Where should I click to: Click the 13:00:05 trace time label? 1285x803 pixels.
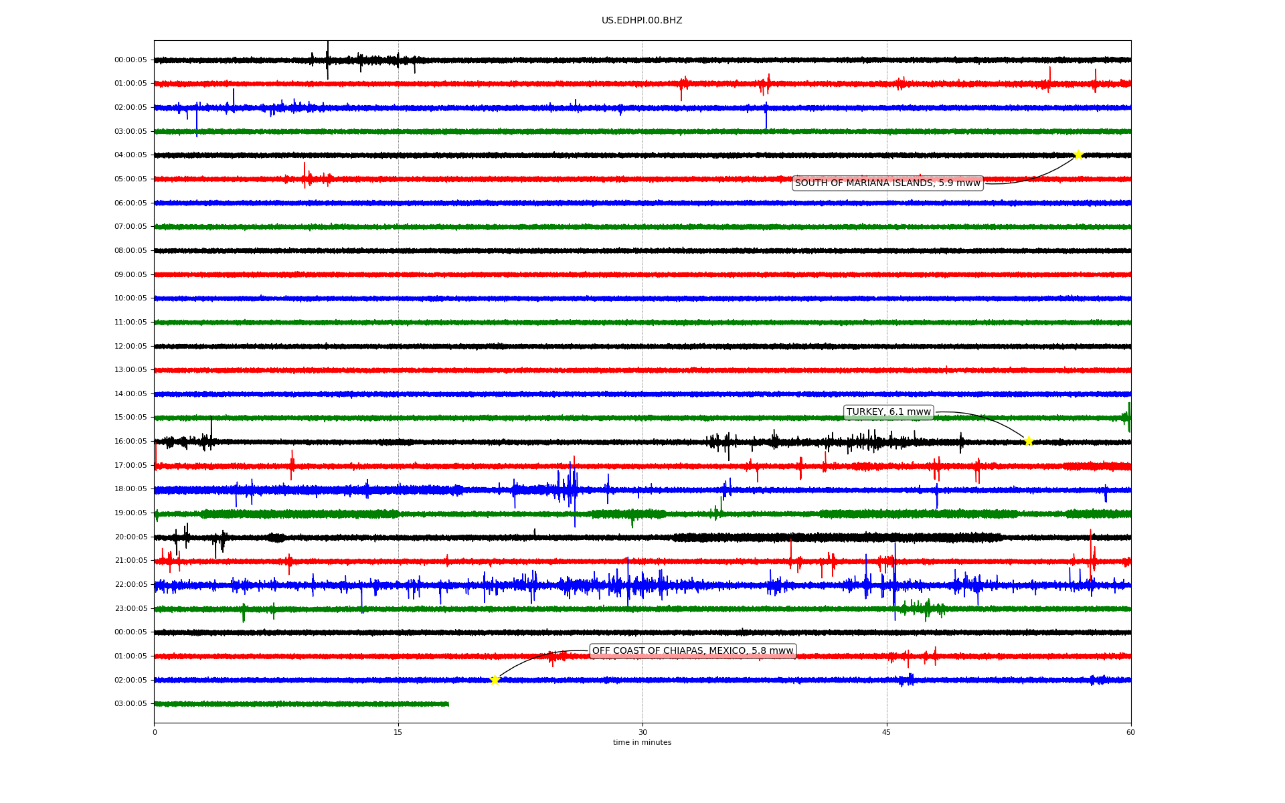click(x=131, y=370)
